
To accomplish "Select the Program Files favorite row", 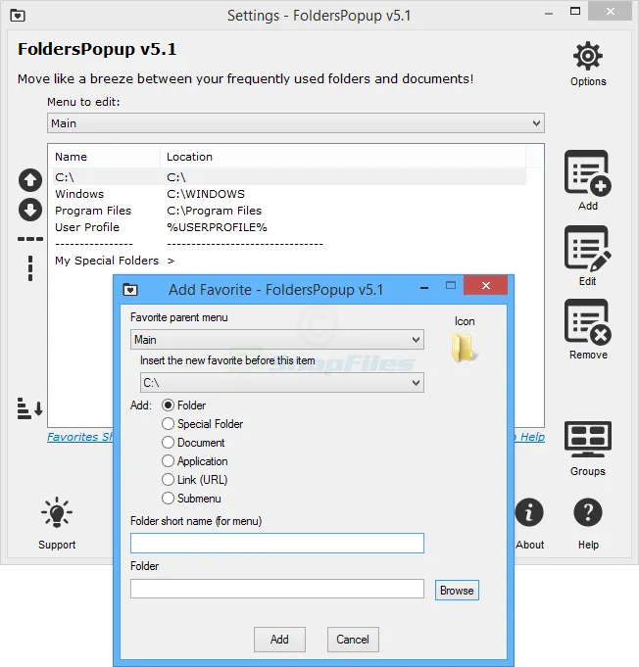I will point(289,211).
